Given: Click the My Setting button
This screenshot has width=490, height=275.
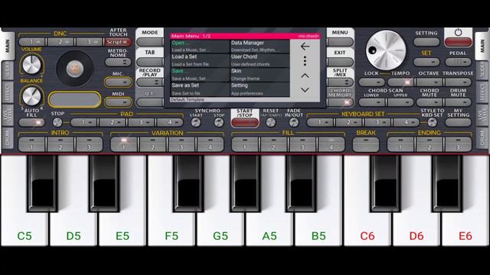Looking at the screenshot, I should pos(458,122).
